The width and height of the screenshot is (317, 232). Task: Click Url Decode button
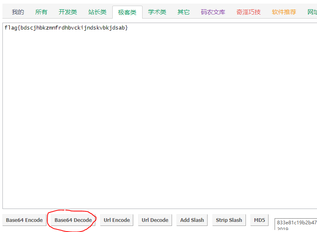click(155, 220)
